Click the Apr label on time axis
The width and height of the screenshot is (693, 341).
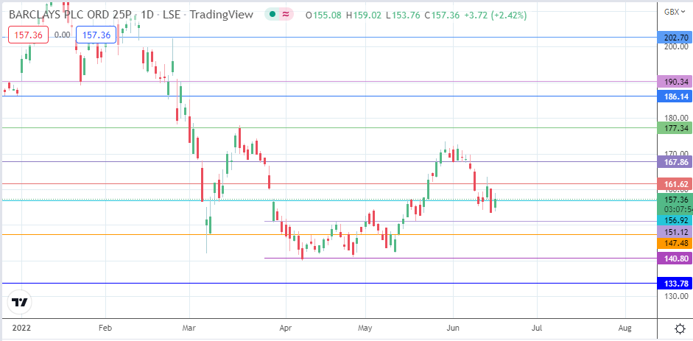pyautogui.click(x=286, y=328)
